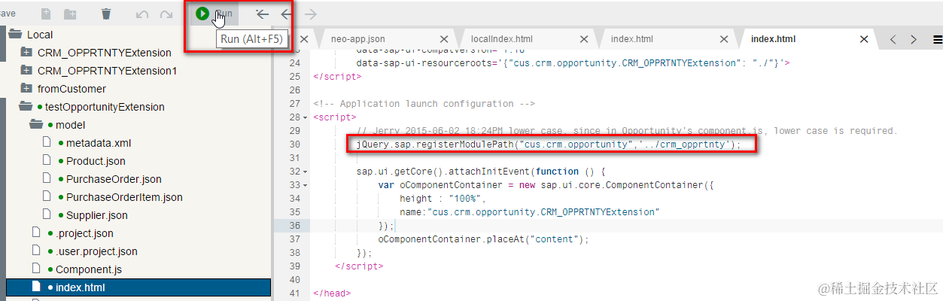Click the redo arrow icon
The height and width of the screenshot is (301, 943).
click(166, 14)
